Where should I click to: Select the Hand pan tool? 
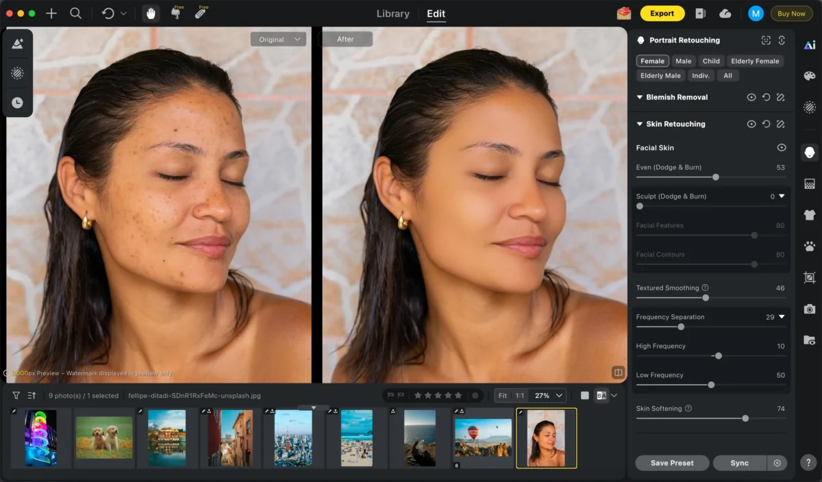[151, 14]
